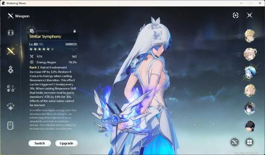Click the ATK stat label
The height and width of the screenshot is (155, 265).
(x=39, y=57)
